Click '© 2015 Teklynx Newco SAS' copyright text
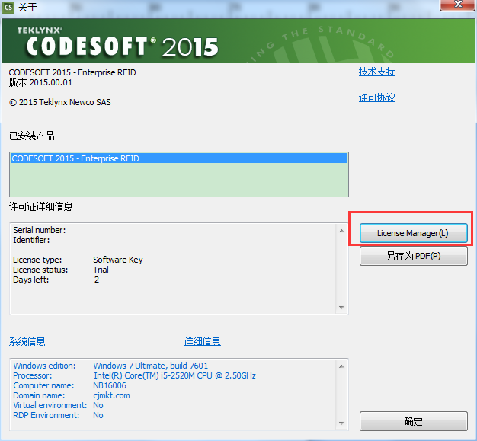 click(60, 102)
